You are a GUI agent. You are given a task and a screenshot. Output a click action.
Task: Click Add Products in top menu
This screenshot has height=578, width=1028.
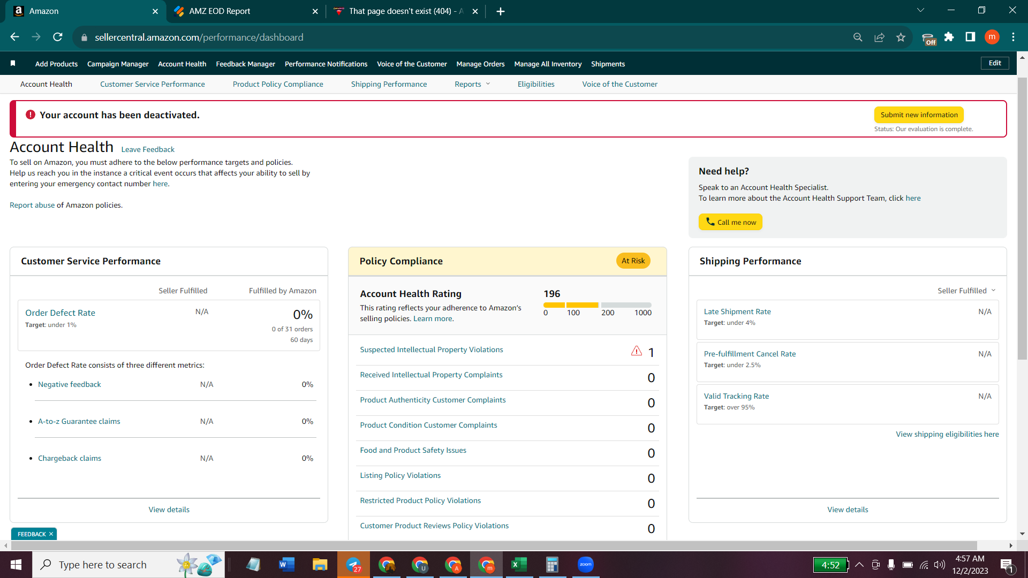coord(56,64)
